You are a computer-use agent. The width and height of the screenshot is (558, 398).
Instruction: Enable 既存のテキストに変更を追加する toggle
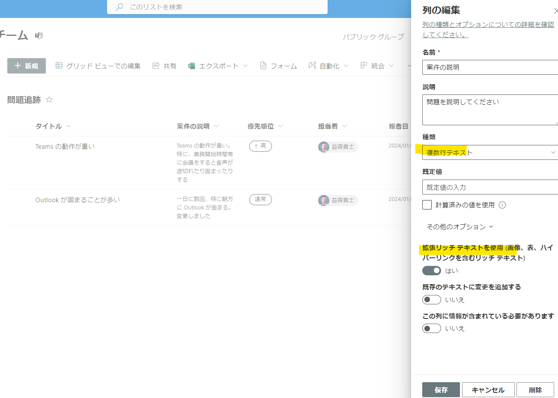tap(432, 300)
